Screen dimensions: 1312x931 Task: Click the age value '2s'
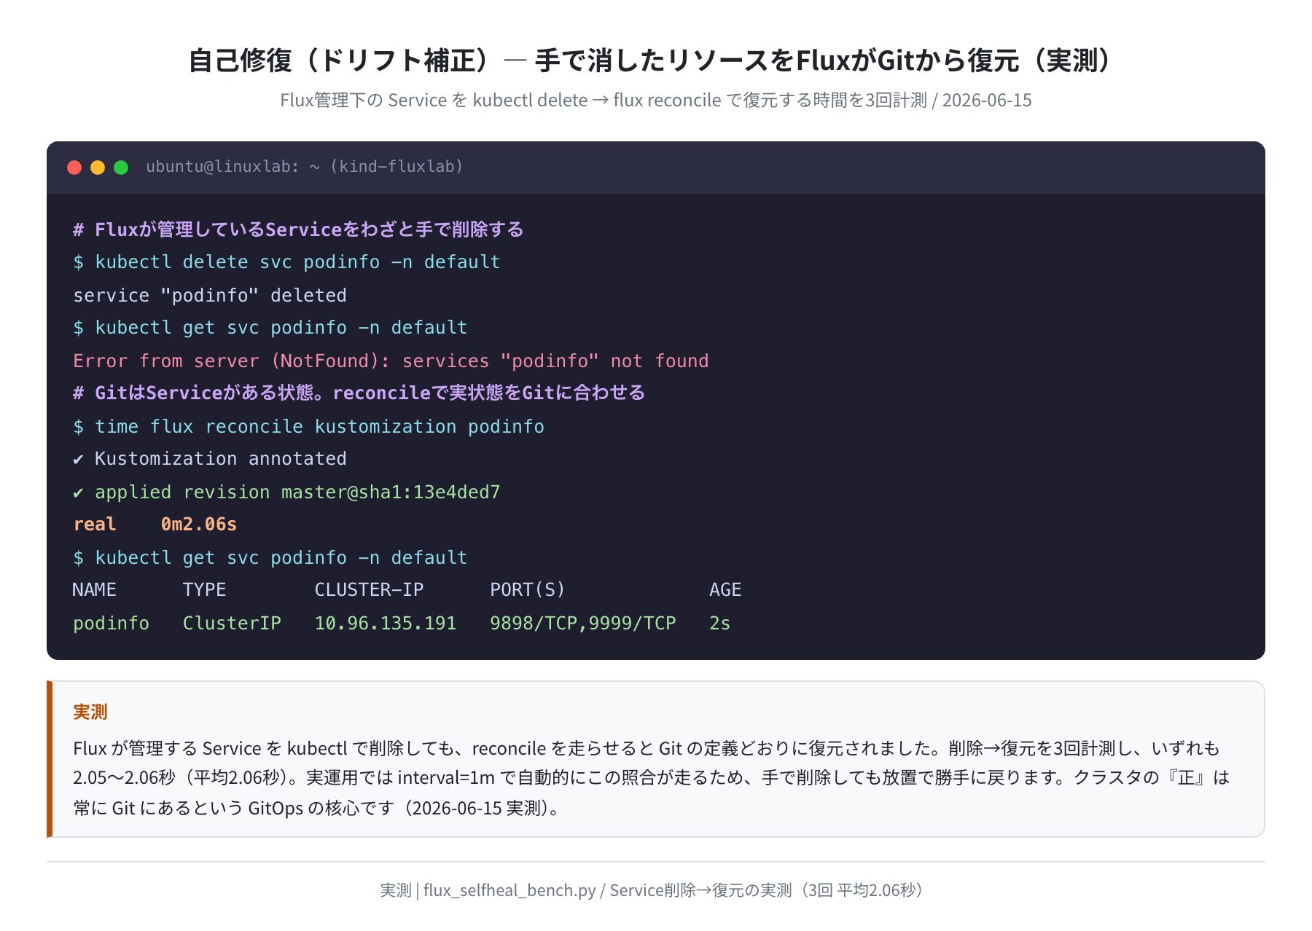pyautogui.click(x=719, y=623)
